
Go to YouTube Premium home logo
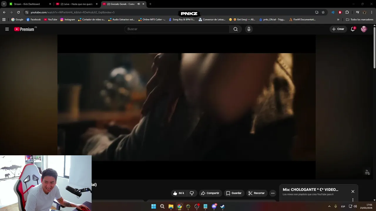coord(25,29)
